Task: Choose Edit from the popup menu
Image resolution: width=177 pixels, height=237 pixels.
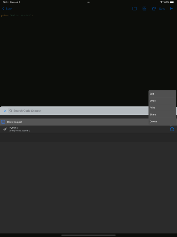Action: coord(162,94)
